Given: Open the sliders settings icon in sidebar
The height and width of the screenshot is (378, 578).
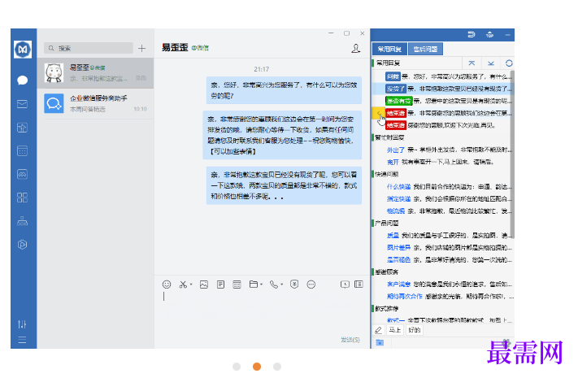Looking at the screenshot, I should tap(22, 324).
